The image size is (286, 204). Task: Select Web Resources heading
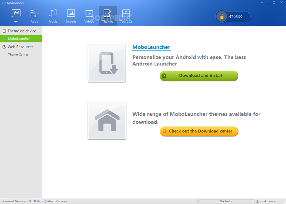(20, 47)
